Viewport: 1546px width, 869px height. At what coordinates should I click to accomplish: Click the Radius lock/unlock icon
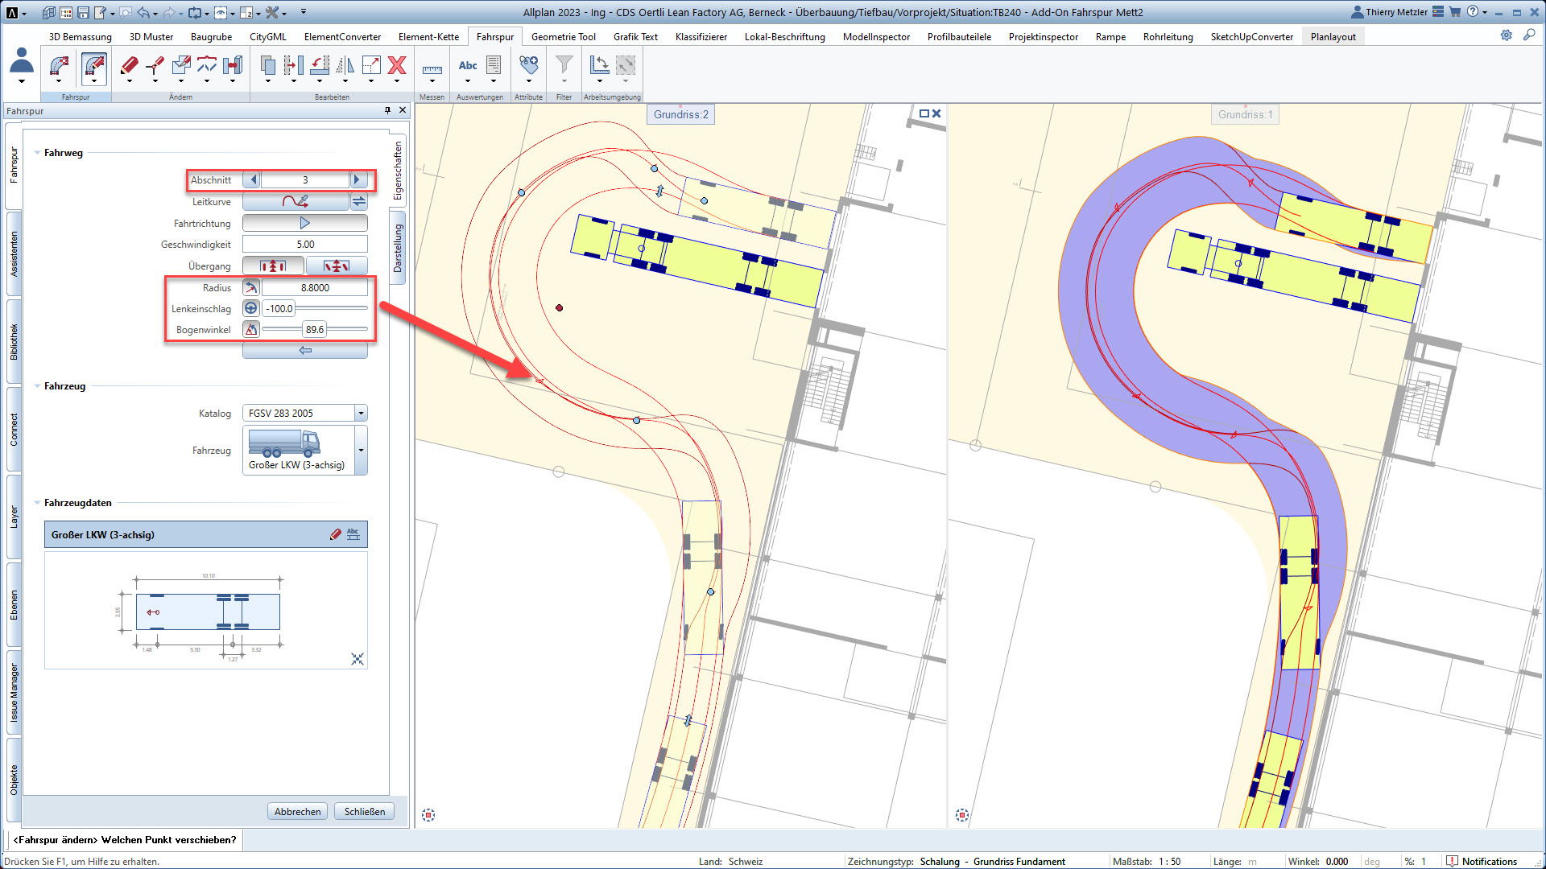click(250, 286)
